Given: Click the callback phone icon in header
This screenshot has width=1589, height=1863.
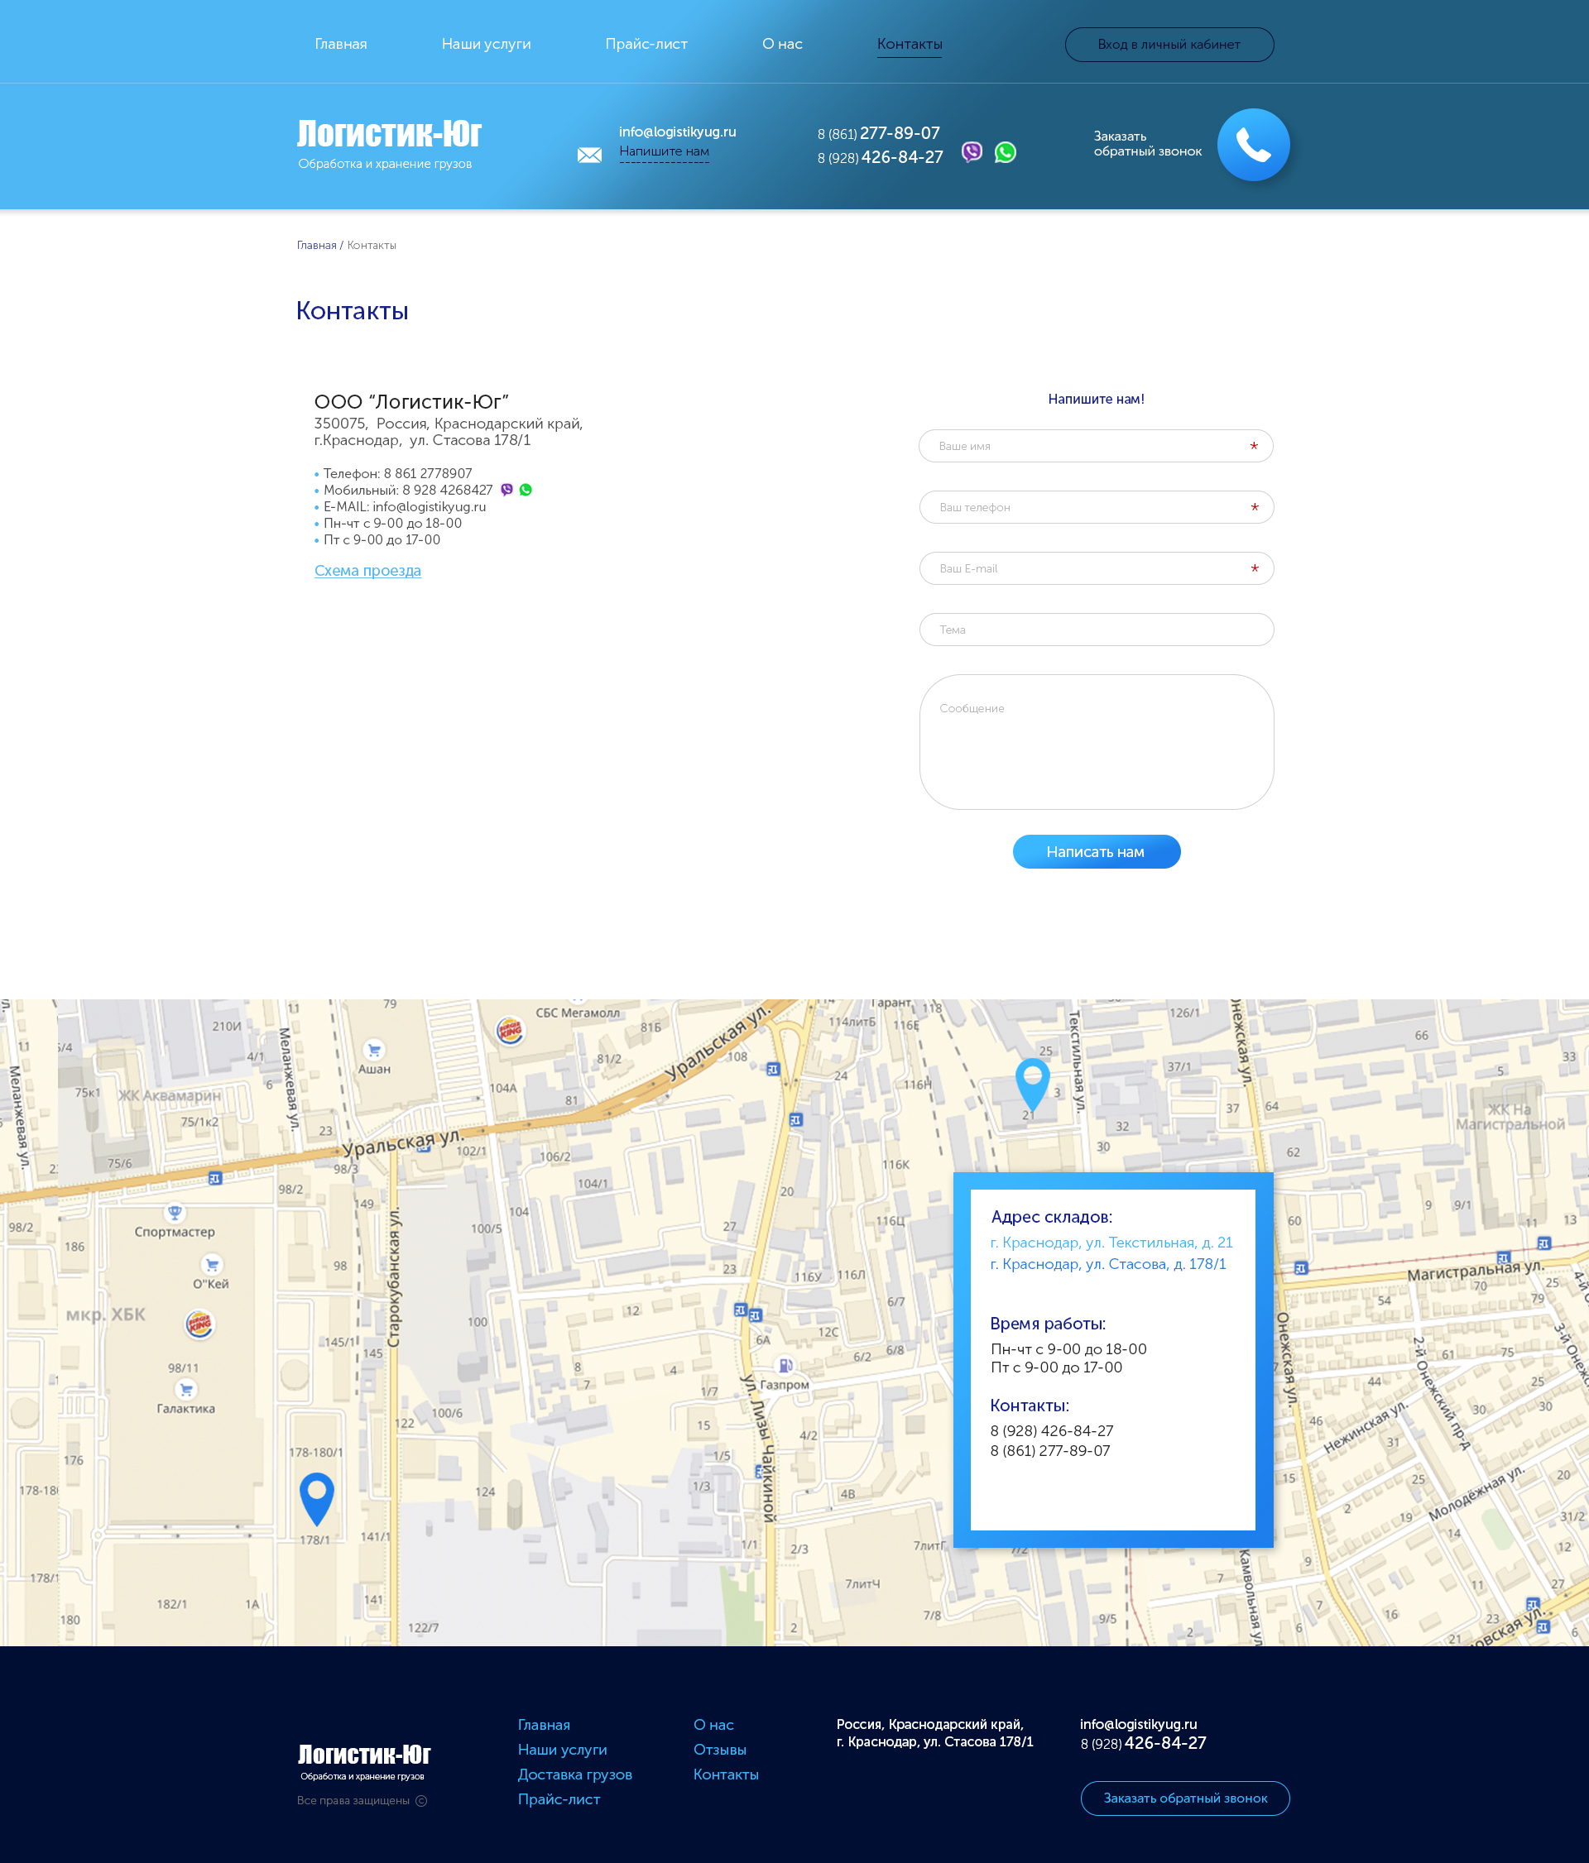Looking at the screenshot, I should 1253,145.
